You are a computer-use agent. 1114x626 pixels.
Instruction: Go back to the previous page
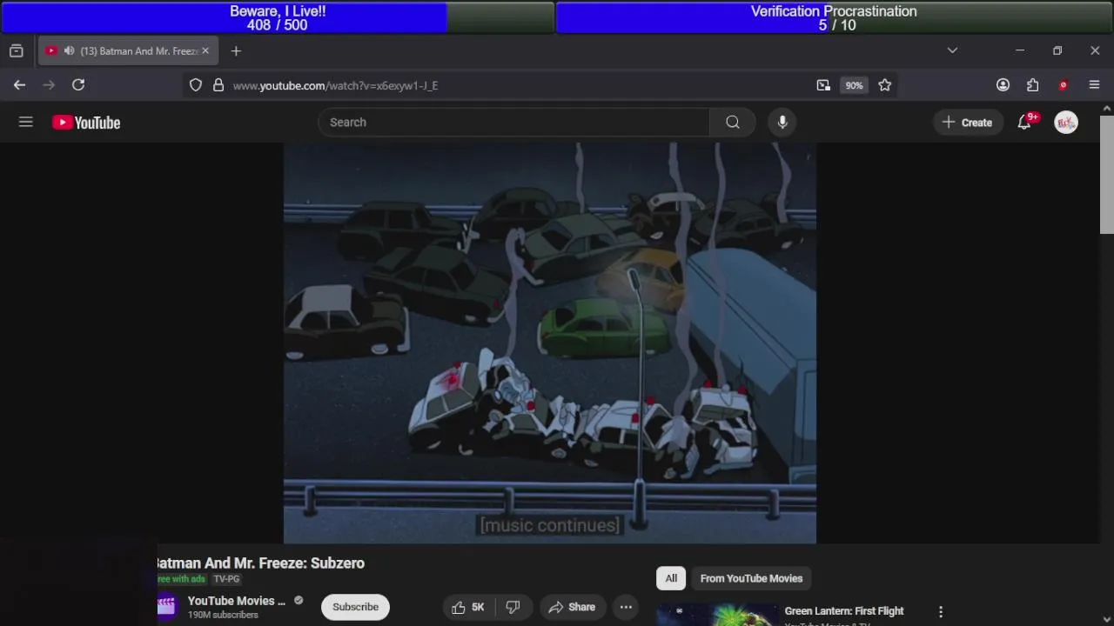[19, 84]
